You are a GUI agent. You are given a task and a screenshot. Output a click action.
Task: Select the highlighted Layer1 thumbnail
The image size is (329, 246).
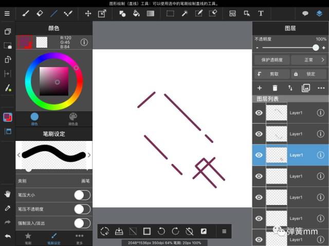click(277, 155)
